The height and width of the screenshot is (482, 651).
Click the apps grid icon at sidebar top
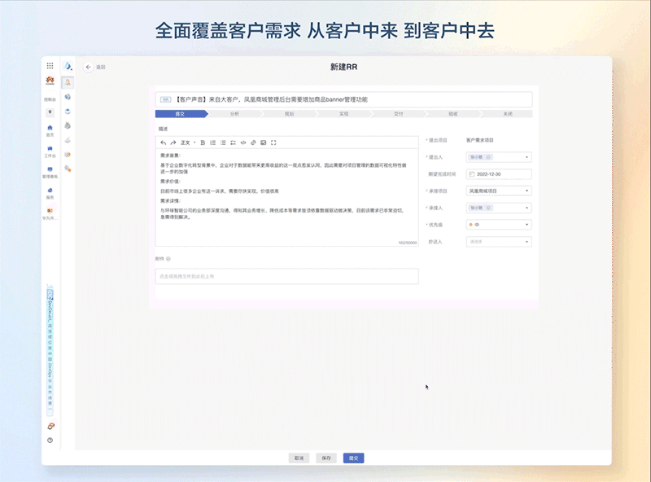point(50,64)
